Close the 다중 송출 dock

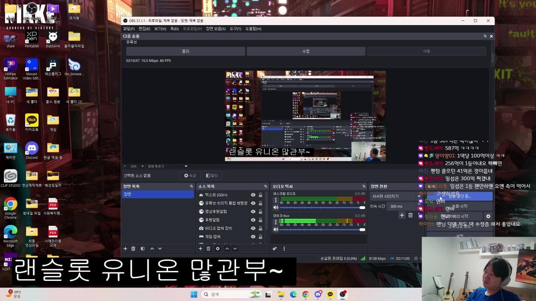tap(491, 36)
